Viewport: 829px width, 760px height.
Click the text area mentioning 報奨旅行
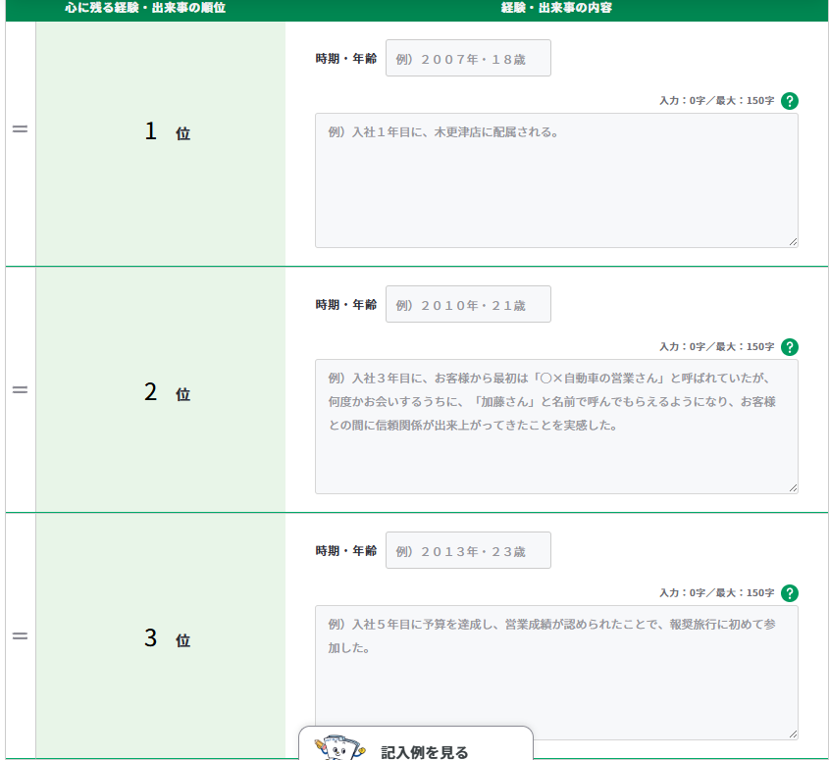[555, 674]
